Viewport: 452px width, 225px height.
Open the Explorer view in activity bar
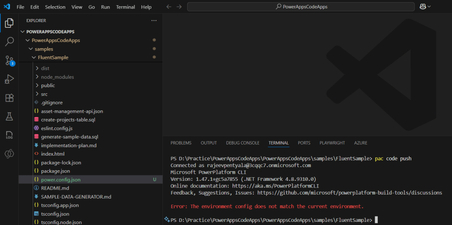pos(9,23)
